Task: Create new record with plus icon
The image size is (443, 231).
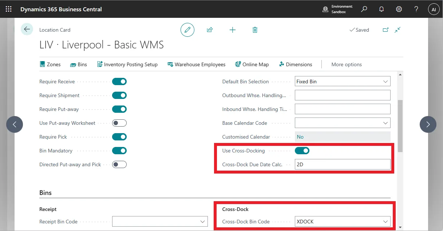Action: click(x=233, y=30)
